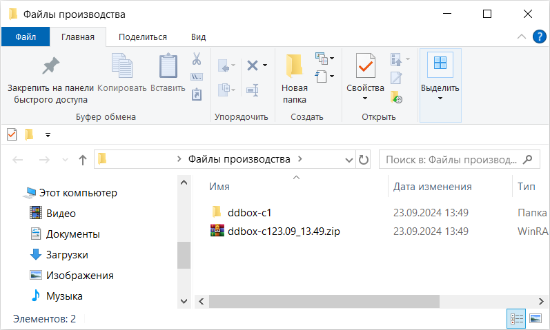Collapse the ribbon with the caret arrow

pyautogui.click(x=522, y=37)
